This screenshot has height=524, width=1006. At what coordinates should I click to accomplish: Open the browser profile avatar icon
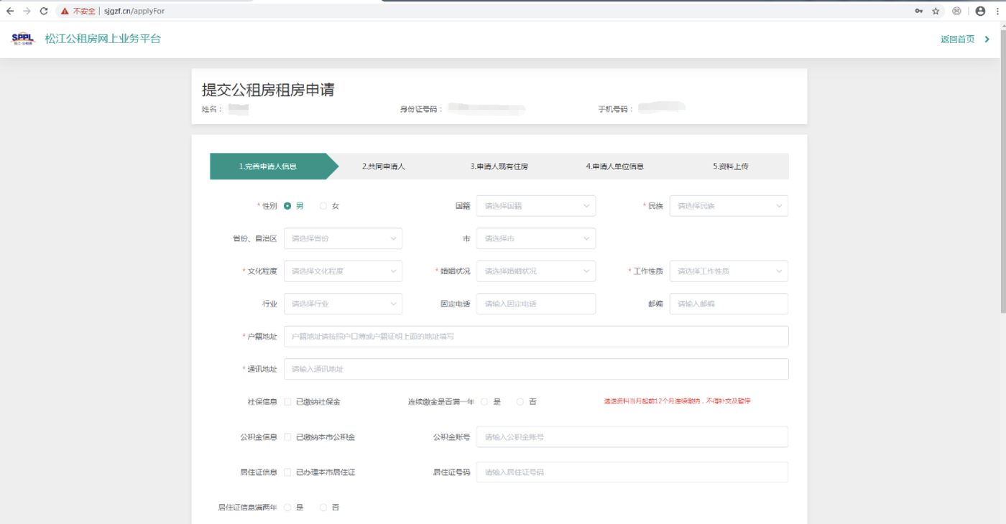[980, 11]
